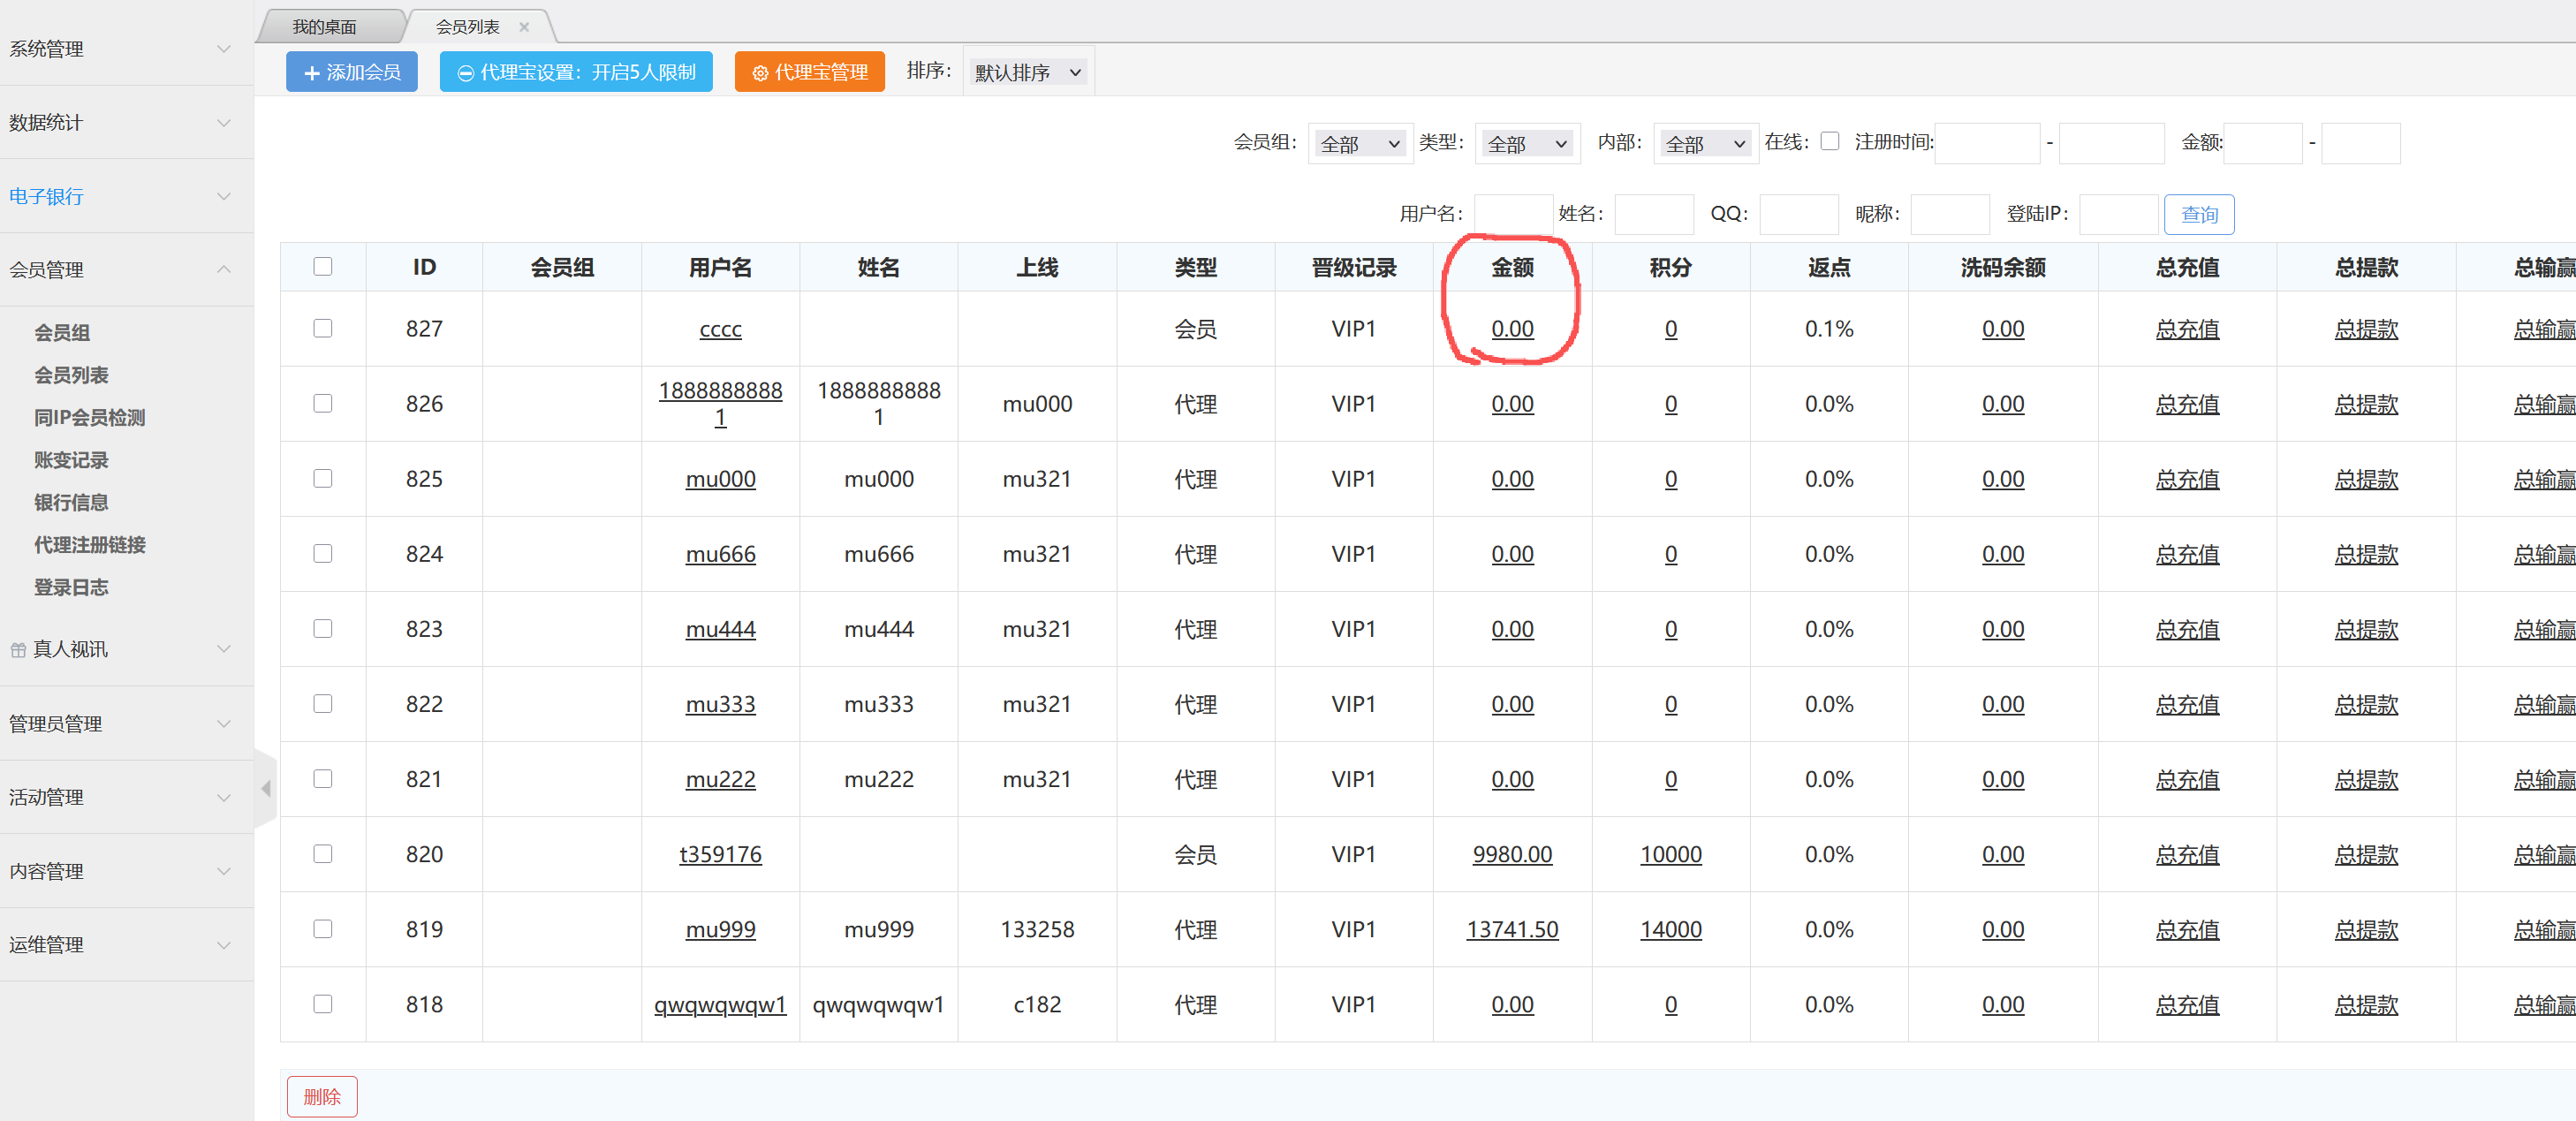The image size is (2576, 1121).
Task: Open the 类型 filter dropdown
Action: tap(1527, 143)
